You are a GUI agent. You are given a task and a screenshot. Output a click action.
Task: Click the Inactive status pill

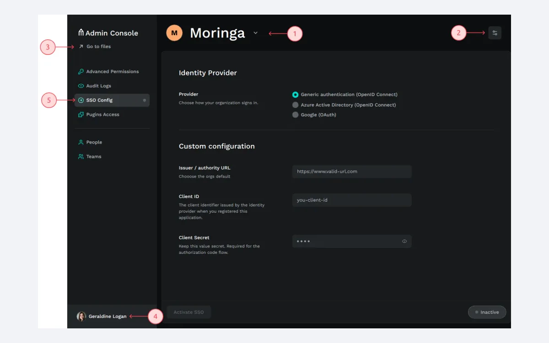(x=487, y=312)
